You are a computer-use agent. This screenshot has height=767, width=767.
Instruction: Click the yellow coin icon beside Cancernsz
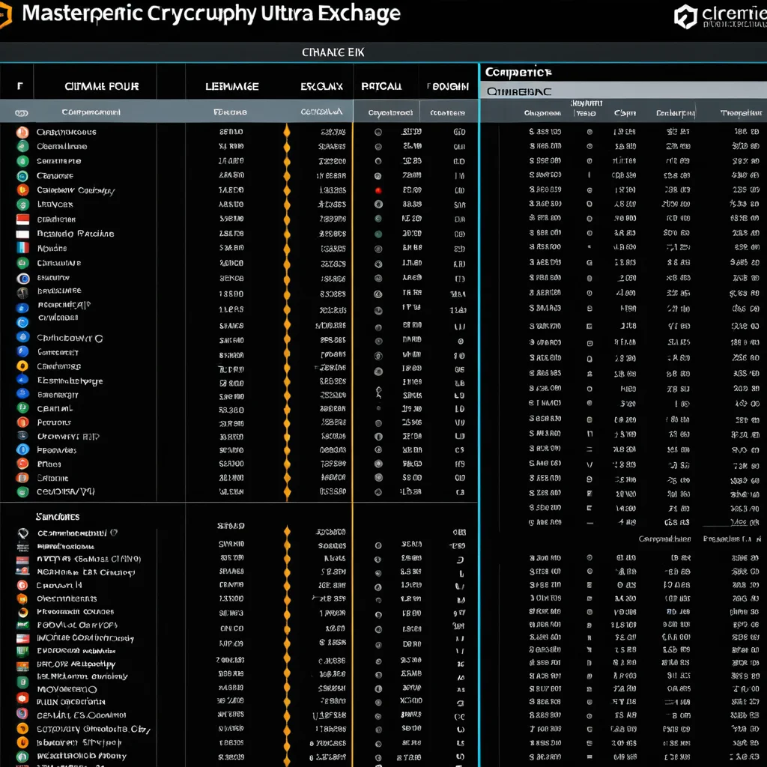22,366
